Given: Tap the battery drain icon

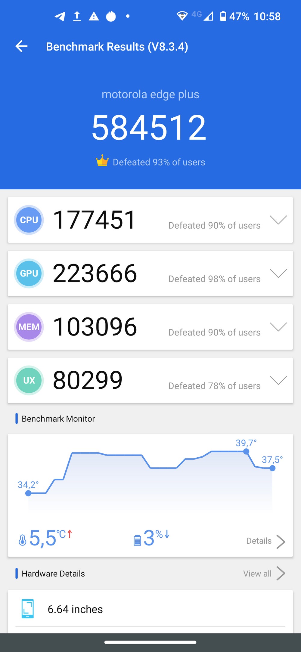Looking at the screenshot, I should click(137, 540).
